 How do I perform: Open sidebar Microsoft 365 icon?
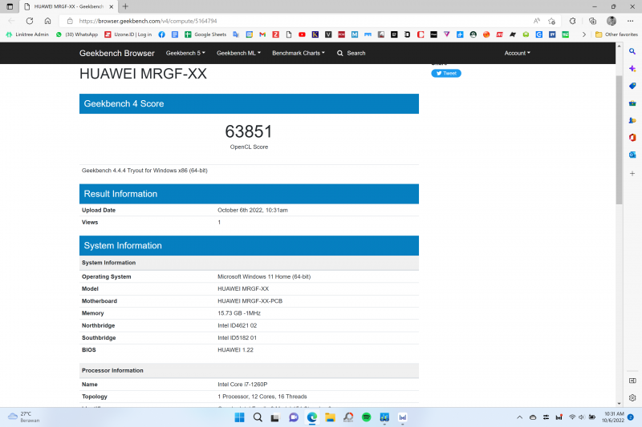tap(632, 137)
